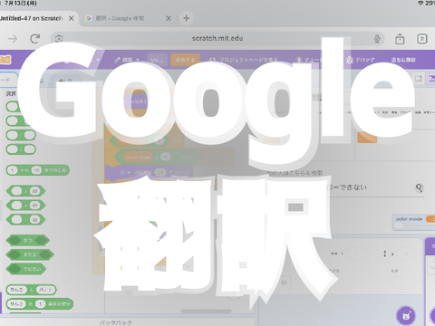
Task: Adjust the color mode variable slider
Action: click(x=414, y=225)
